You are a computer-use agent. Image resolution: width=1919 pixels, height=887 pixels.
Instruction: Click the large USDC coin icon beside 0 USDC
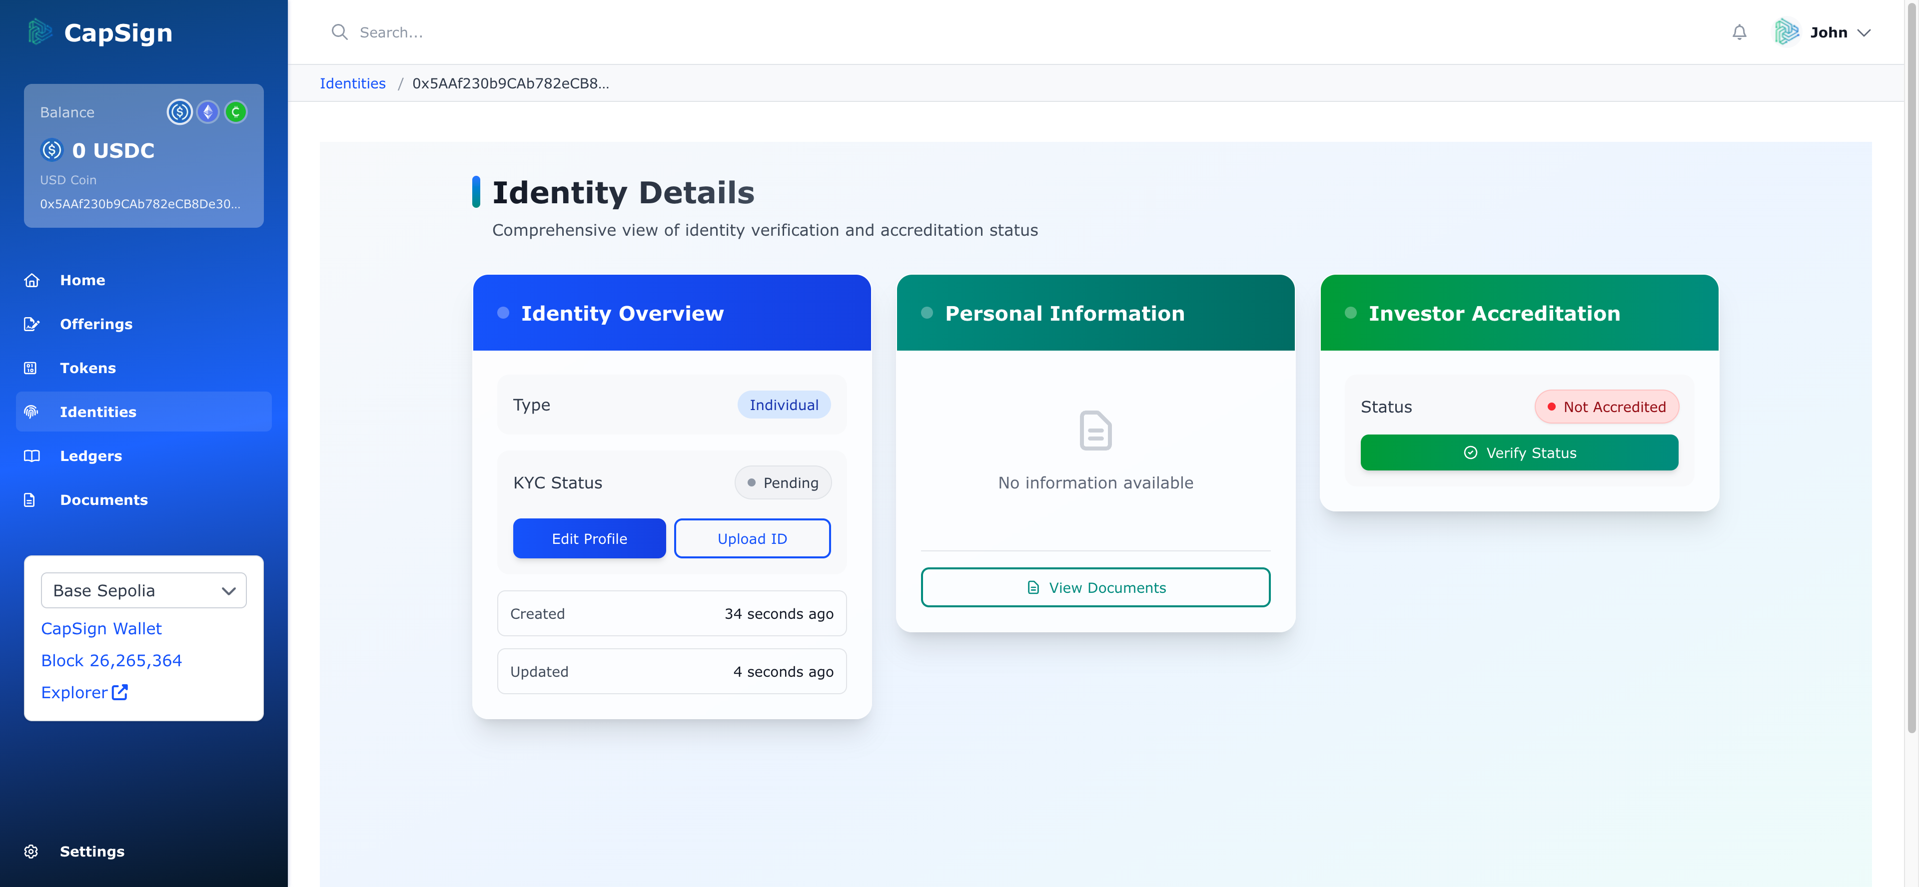pyautogui.click(x=51, y=150)
